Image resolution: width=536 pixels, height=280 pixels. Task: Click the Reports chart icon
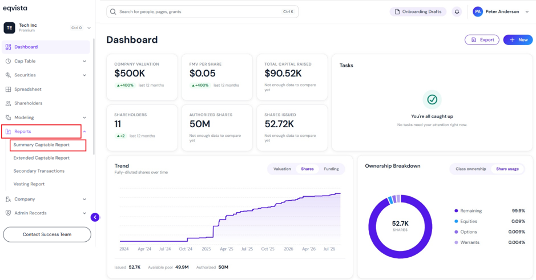pos(8,132)
